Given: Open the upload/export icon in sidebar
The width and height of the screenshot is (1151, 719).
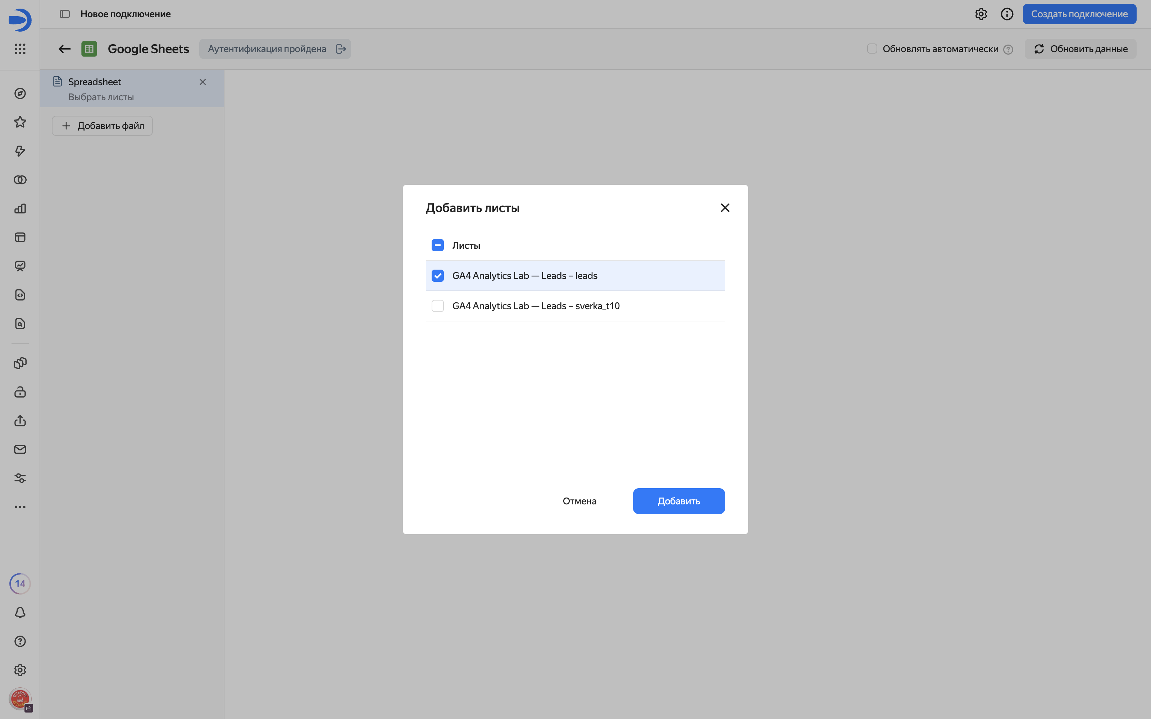Looking at the screenshot, I should 20,420.
